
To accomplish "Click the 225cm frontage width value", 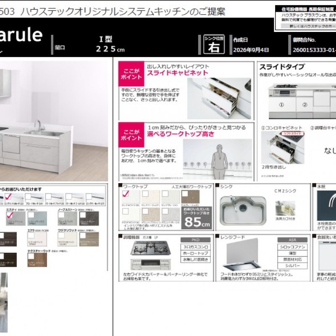I will pos(110,49).
